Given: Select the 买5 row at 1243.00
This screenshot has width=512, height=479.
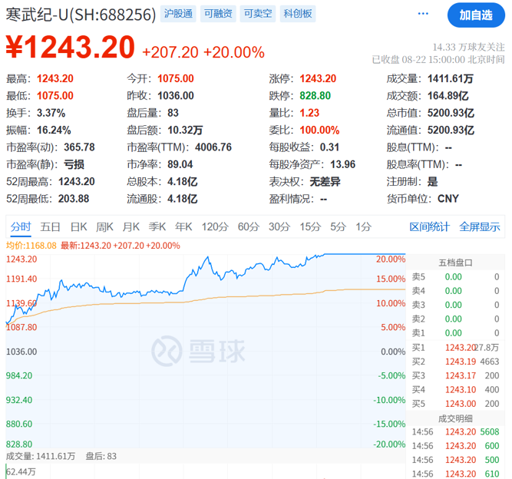Looking at the screenshot, I should 455,404.
